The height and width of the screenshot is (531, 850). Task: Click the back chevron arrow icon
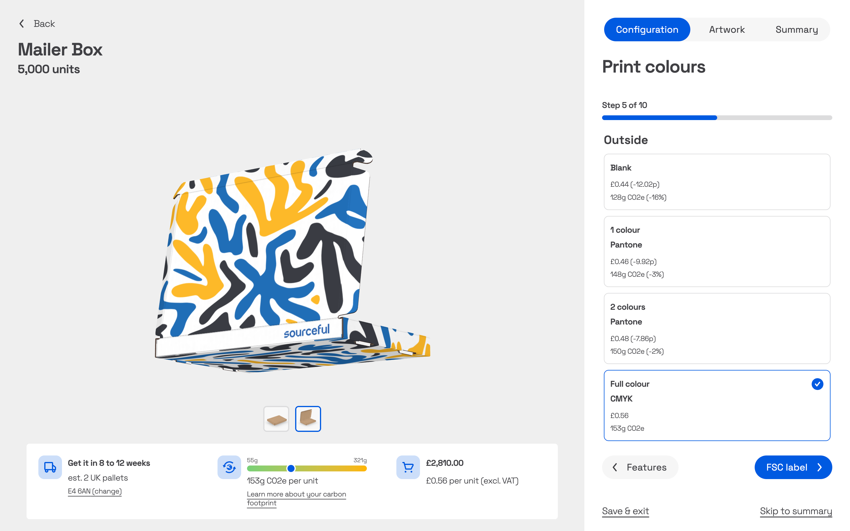tap(22, 24)
